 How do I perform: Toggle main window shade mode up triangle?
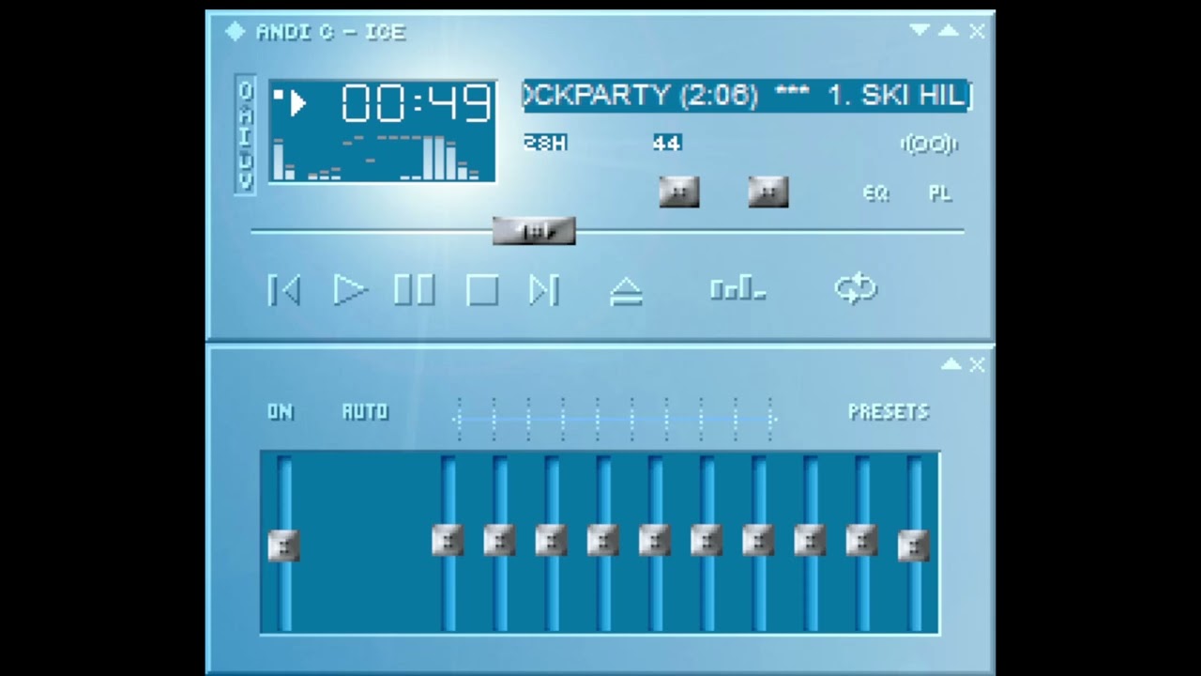[x=949, y=30]
